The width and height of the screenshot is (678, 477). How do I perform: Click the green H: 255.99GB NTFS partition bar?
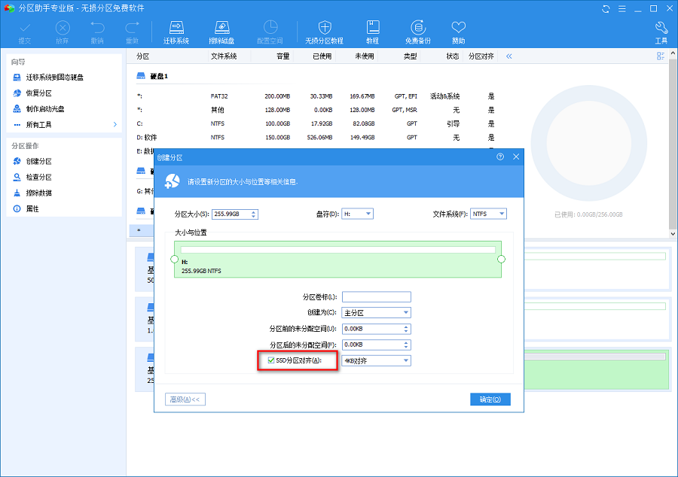coord(337,260)
